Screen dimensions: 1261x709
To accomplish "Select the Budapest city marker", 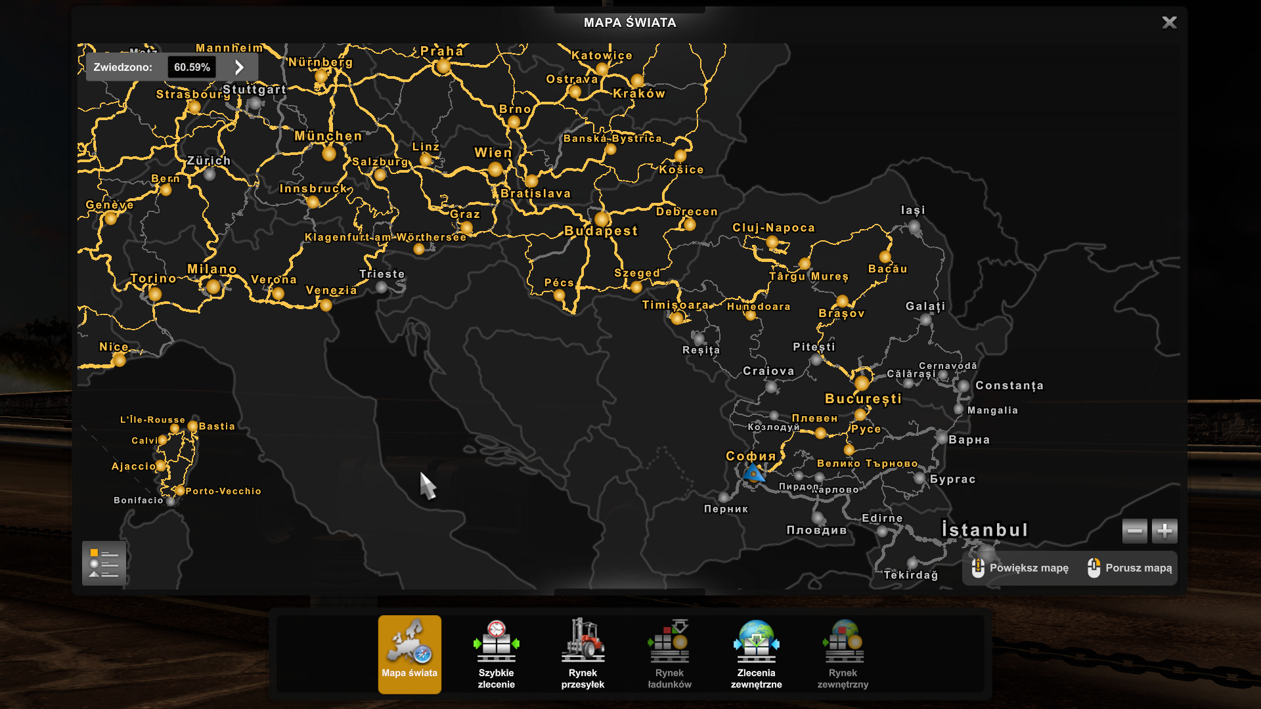I will (x=602, y=219).
